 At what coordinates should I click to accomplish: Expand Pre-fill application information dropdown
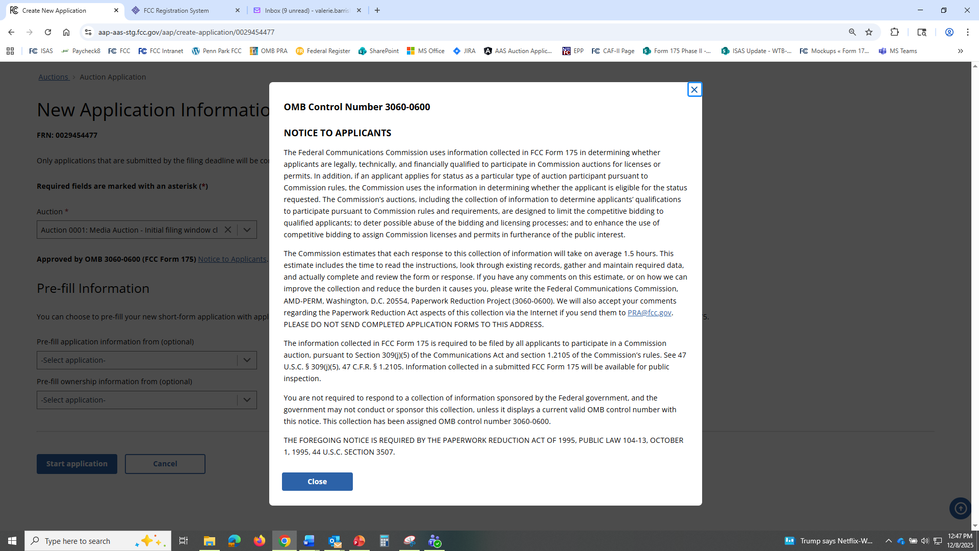point(247,360)
